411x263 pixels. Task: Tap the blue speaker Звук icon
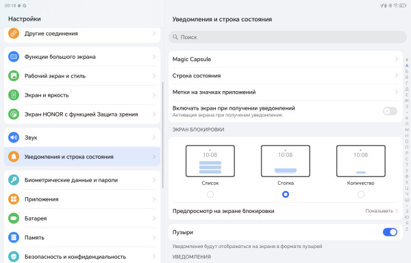(14, 137)
